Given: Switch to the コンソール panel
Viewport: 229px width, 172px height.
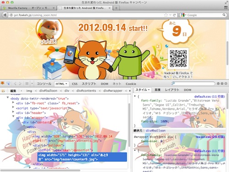Looking at the screenshot, I should point(44,84).
